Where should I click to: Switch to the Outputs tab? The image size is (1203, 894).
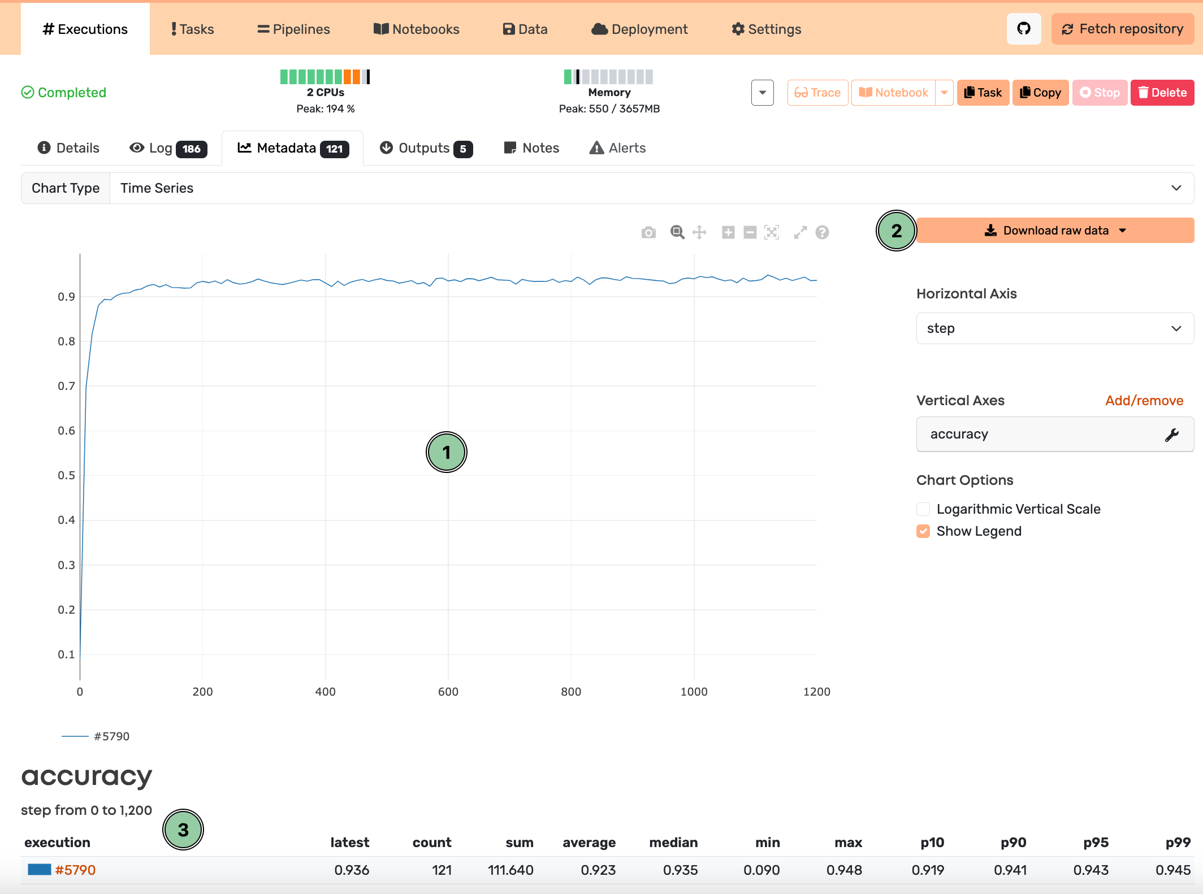pos(426,148)
